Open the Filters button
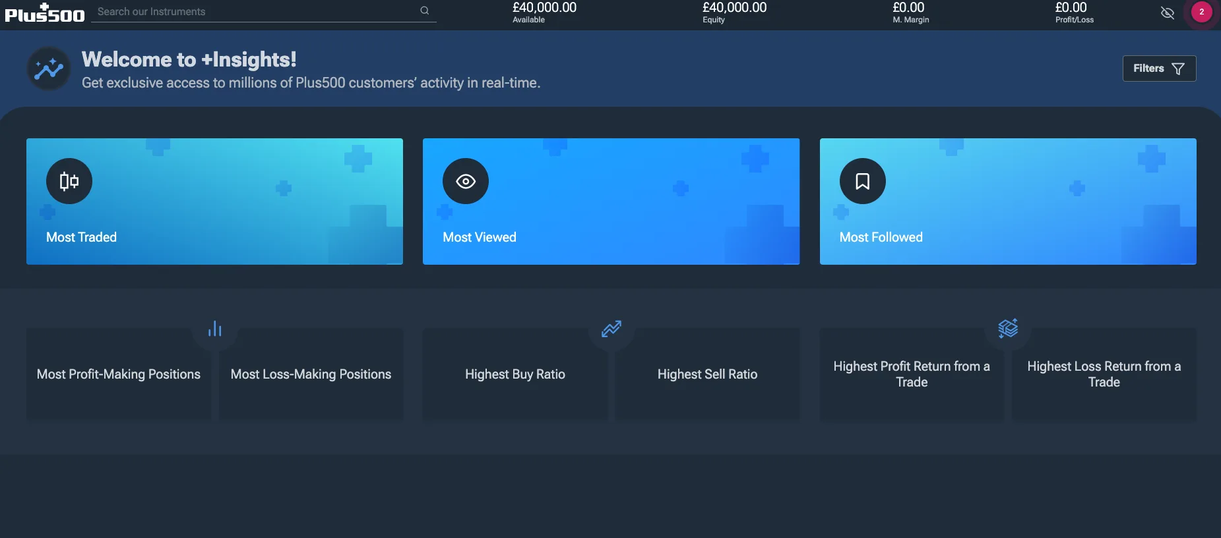The image size is (1221, 538). tap(1159, 68)
